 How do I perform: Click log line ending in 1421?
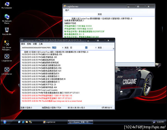coord(41,71)
